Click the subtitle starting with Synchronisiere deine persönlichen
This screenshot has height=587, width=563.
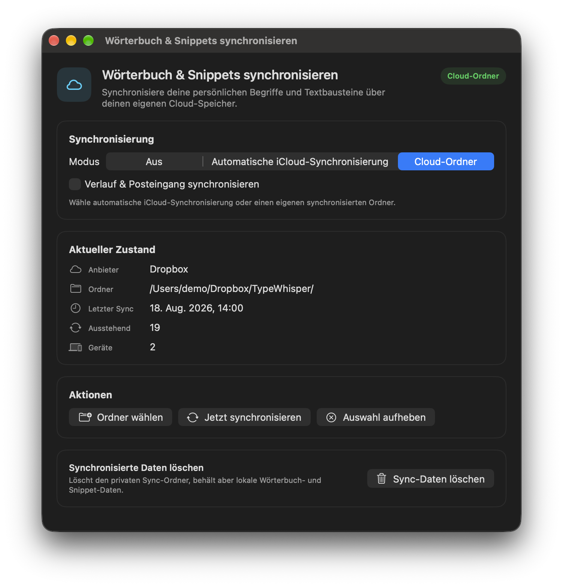[x=243, y=98]
